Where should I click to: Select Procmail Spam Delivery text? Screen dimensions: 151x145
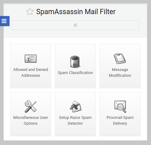(x=120, y=120)
